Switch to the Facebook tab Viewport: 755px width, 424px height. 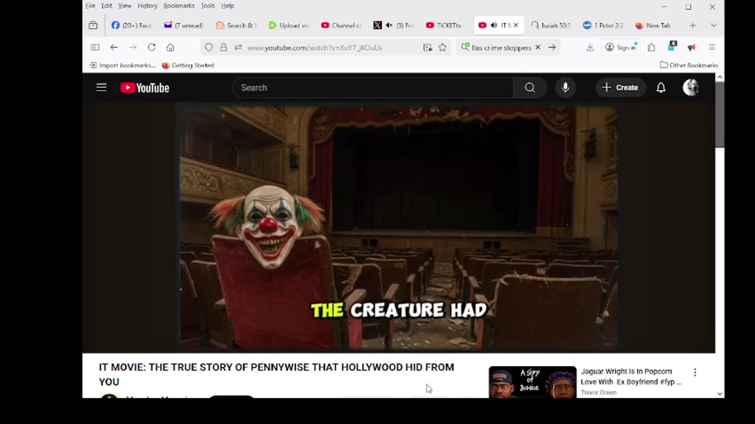click(133, 25)
